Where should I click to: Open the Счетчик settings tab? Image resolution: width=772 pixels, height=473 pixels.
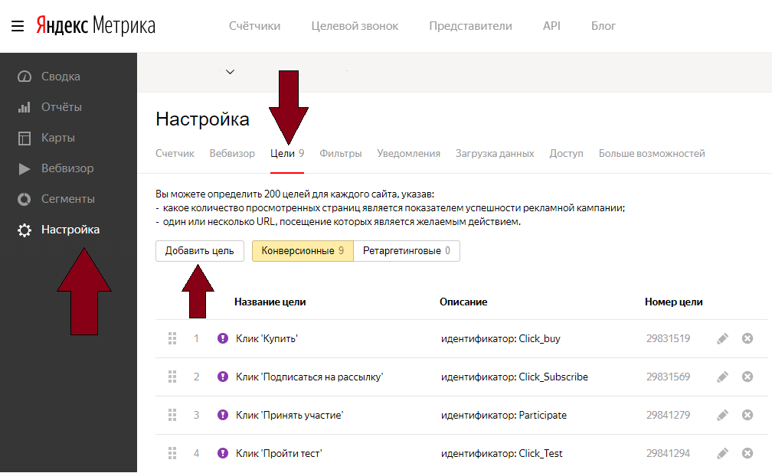click(175, 154)
